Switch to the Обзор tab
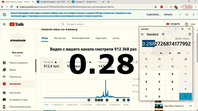Screen dimensions: 198x111 (45, 38)
